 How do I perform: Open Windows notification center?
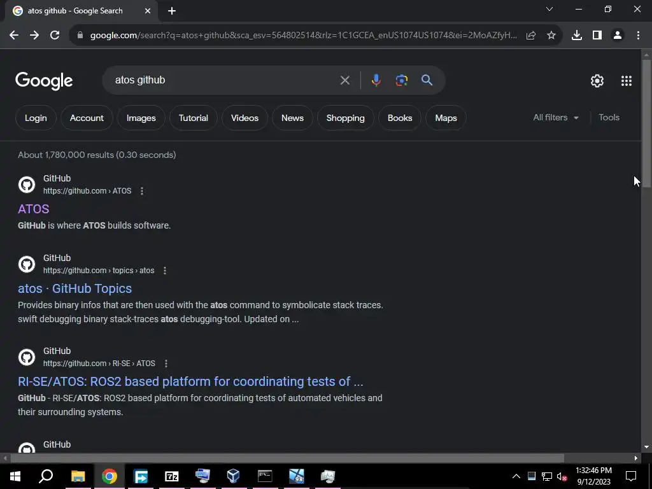(x=631, y=476)
